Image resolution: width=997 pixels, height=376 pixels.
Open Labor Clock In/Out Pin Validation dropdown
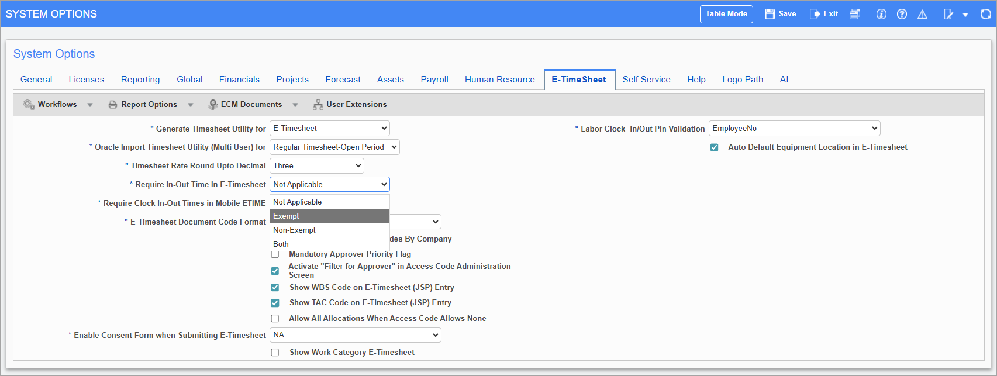coord(794,129)
